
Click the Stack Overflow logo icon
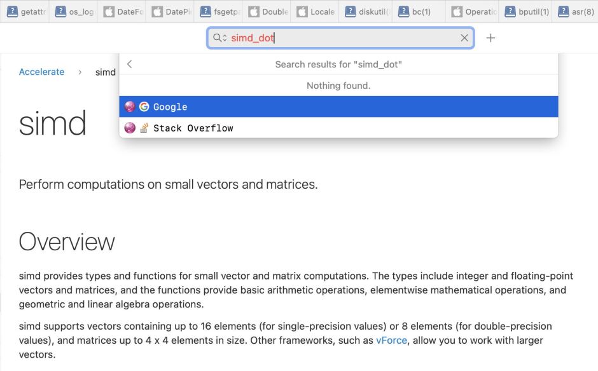click(x=144, y=128)
